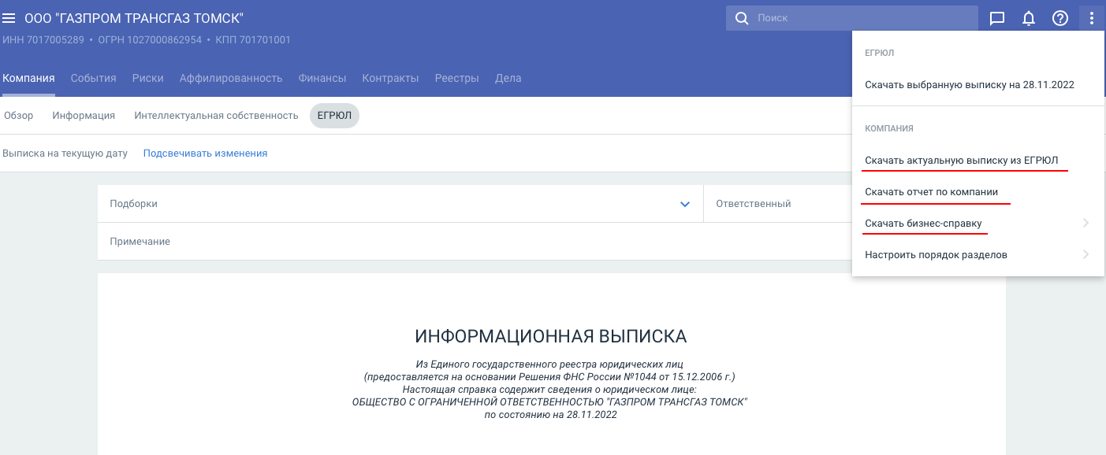The image size is (1106, 455).
Task: Click the ИНН 7017005289 value
Action: (x=43, y=40)
